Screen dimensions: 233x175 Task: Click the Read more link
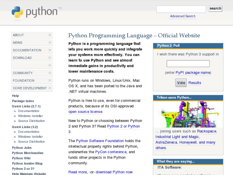tap(78, 172)
